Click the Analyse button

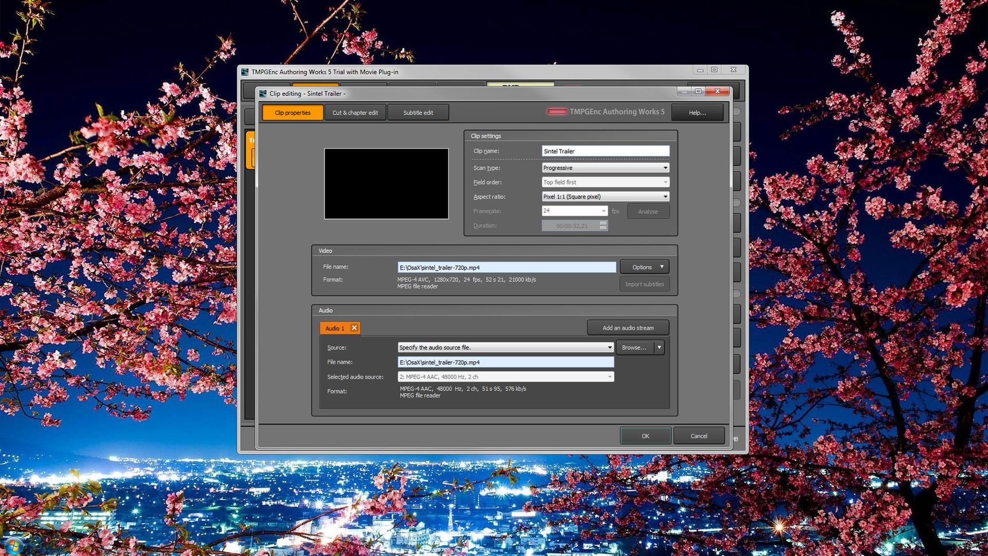pyautogui.click(x=648, y=211)
